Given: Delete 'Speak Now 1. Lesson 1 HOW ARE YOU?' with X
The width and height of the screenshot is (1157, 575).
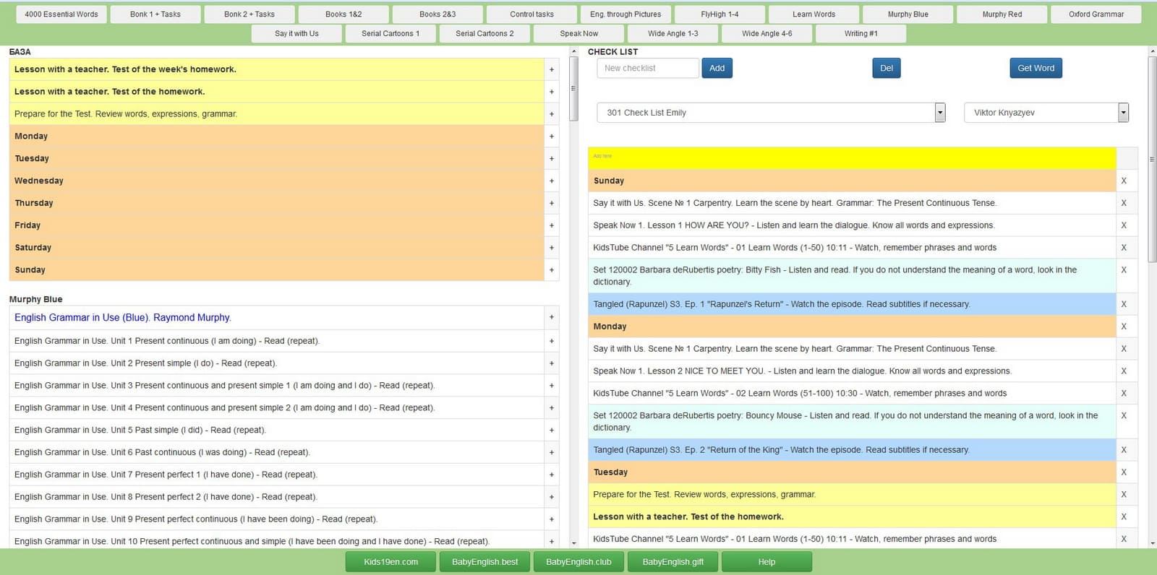Looking at the screenshot, I should tap(1124, 225).
